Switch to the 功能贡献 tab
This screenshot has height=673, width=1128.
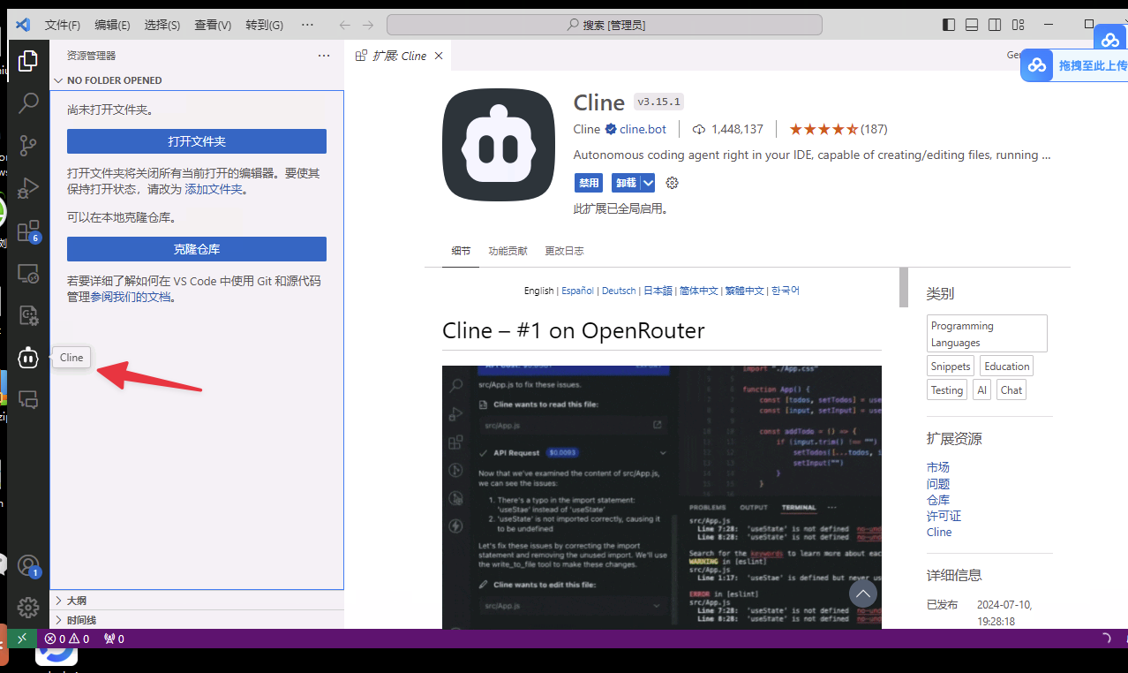coord(508,251)
